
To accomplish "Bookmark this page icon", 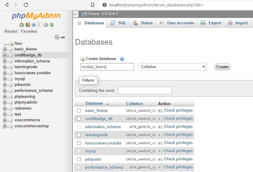I will [93, 5].
